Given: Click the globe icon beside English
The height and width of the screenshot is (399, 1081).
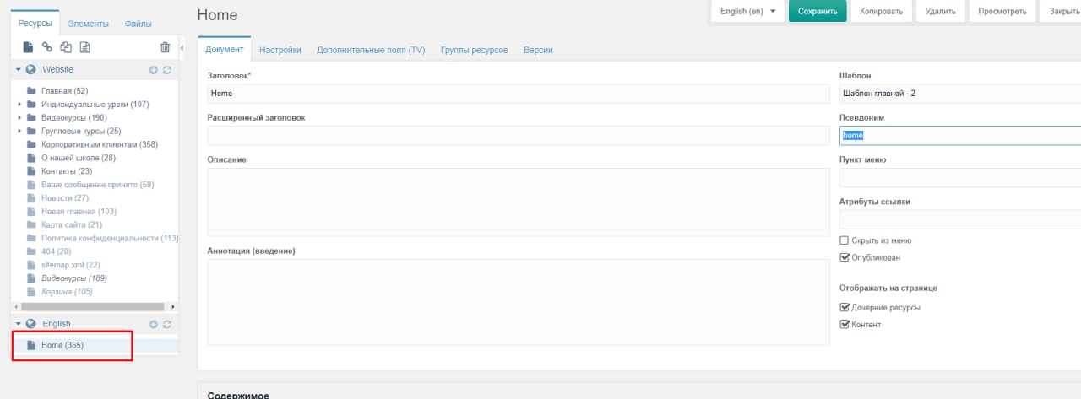Looking at the screenshot, I should pyautogui.click(x=31, y=324).
